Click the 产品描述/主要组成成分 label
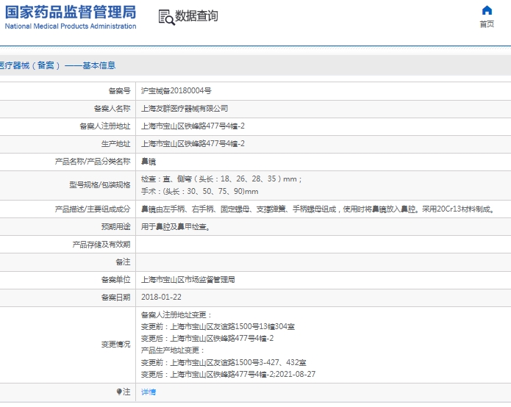511x407 pixels. click(93, 209)
